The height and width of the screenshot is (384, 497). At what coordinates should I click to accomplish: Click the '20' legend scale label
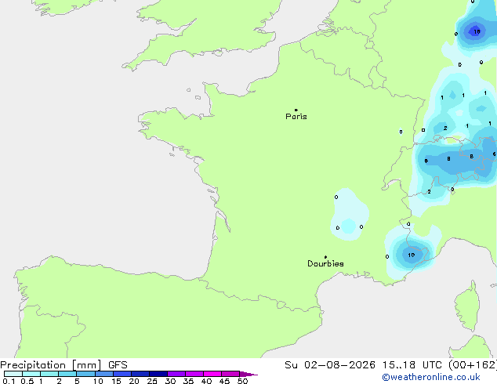tap(134, 381)
